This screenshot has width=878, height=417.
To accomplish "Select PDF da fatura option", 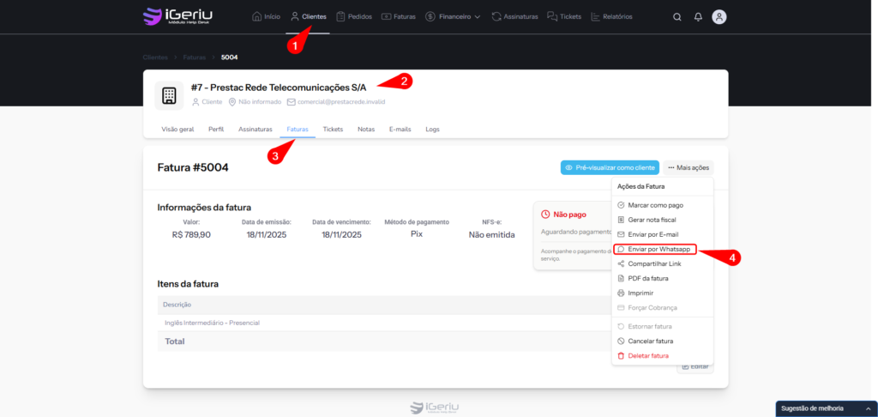I will point(647,278).
